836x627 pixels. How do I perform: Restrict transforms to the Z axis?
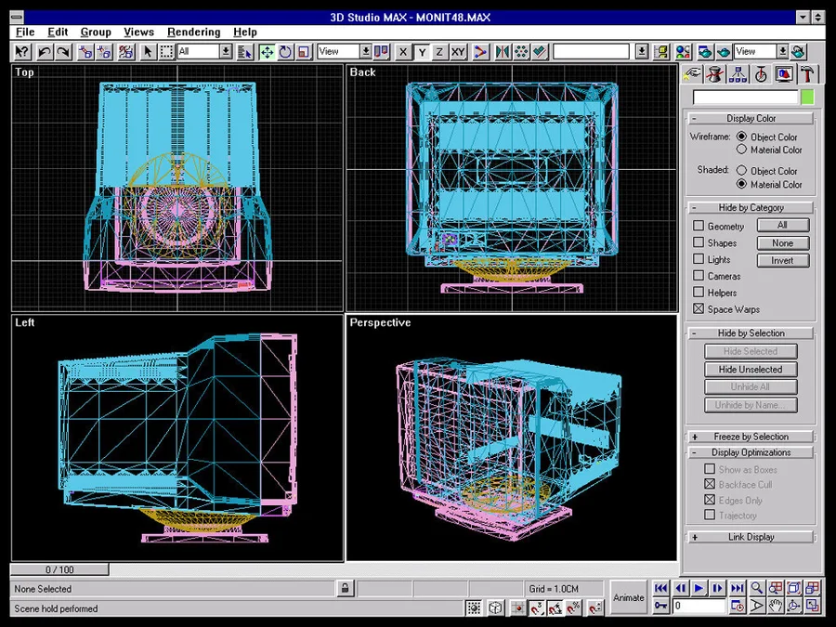(439, 52)
